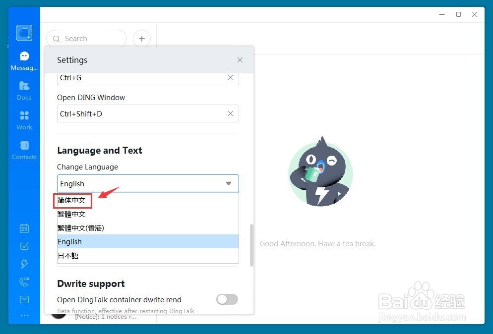Viewport: 493px width, 334px height.
Task: Click the Open DING Window shortcut field
Action: [148, 113]
